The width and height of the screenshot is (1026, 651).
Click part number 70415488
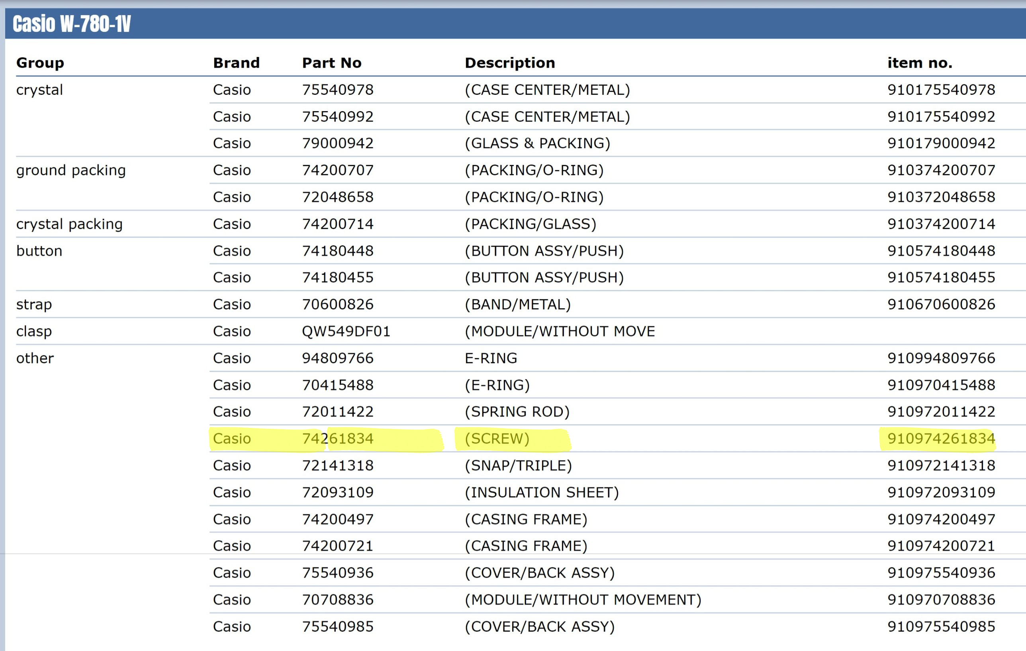tap(338, 385)
